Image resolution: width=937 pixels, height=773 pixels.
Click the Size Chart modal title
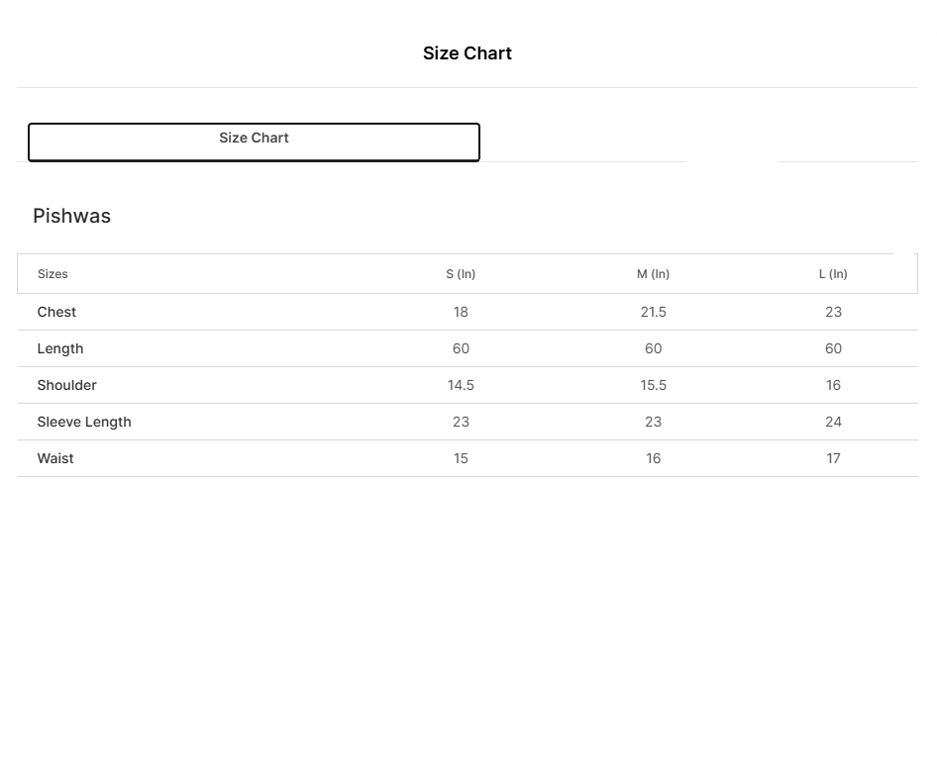[x=468, y=53]
